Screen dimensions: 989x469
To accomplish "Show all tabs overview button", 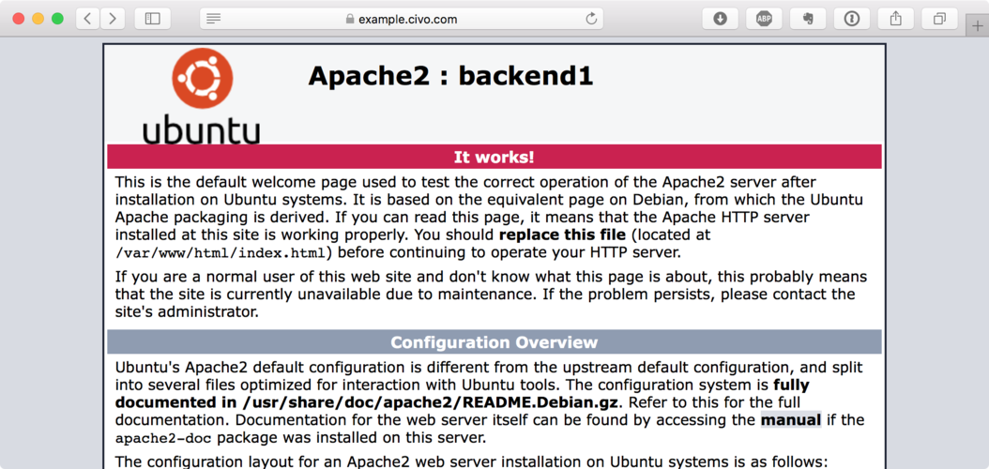I will coord(939,19).
